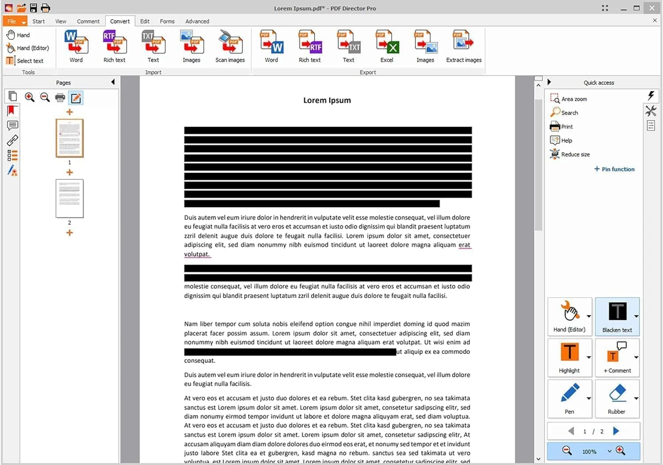Image resolution: width=663 pixels, height=465 pixels.
Task: Import a Word file
Action: [x=76, y=44]
